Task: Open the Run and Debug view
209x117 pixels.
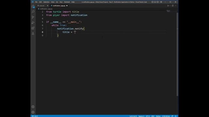Action: pos(33,23)
